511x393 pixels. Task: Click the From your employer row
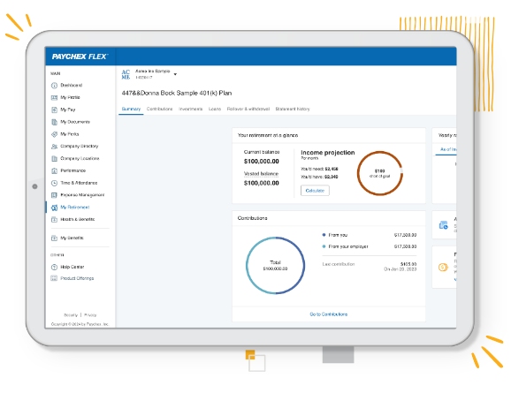[370, 246]
